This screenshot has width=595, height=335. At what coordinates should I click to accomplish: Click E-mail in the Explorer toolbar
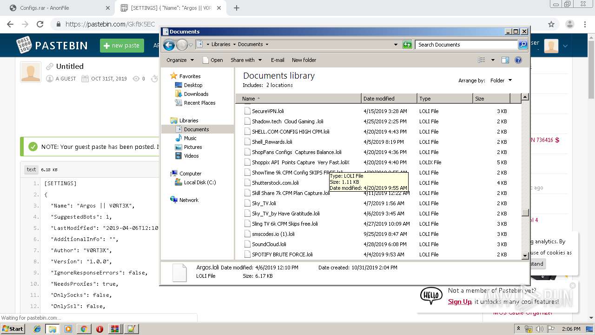[278, 60]
